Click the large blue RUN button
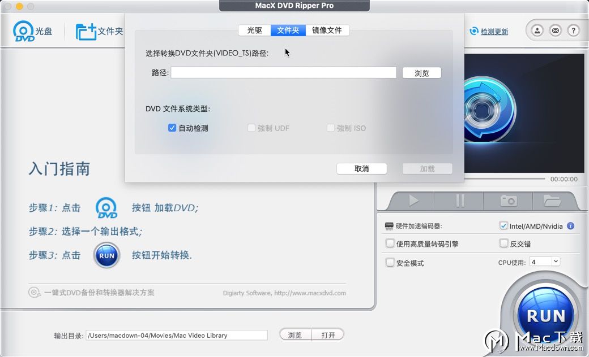The image size is (589, 357). (546, 316)
